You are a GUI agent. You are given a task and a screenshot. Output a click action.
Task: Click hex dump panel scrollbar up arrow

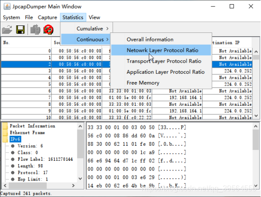click(256, 126)
